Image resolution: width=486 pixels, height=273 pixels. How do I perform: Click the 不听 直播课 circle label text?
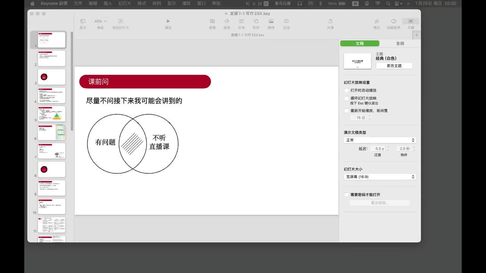pos(159,142)
